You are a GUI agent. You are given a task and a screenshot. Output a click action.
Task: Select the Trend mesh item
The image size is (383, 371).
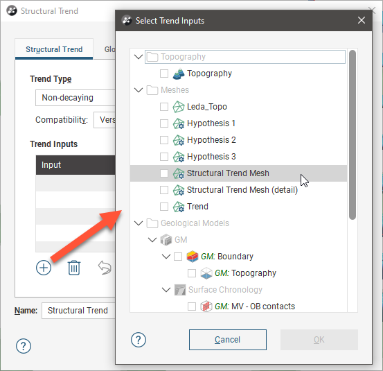(197, 207)
